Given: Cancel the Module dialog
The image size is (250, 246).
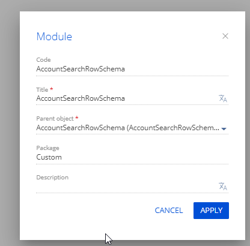Looking at the screenshot, I should (169, 211).
